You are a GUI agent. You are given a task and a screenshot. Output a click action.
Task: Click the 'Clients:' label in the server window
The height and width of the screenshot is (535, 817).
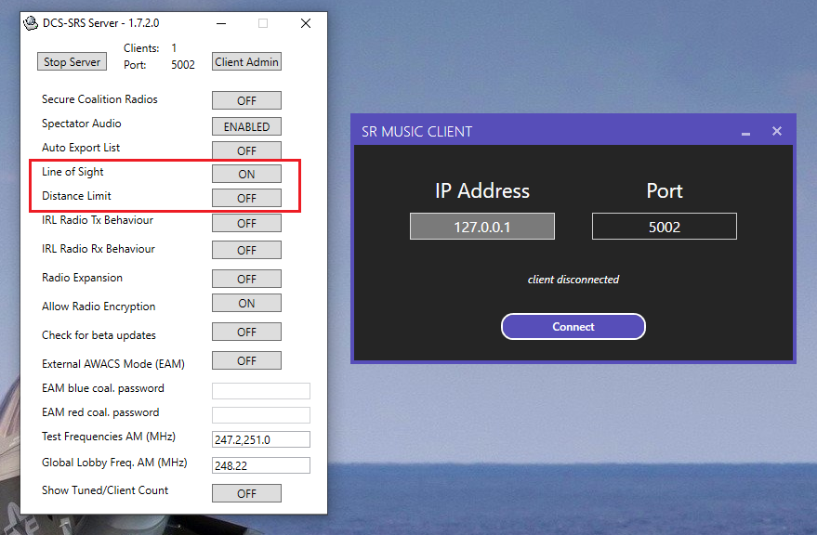[x=141, y=48]
